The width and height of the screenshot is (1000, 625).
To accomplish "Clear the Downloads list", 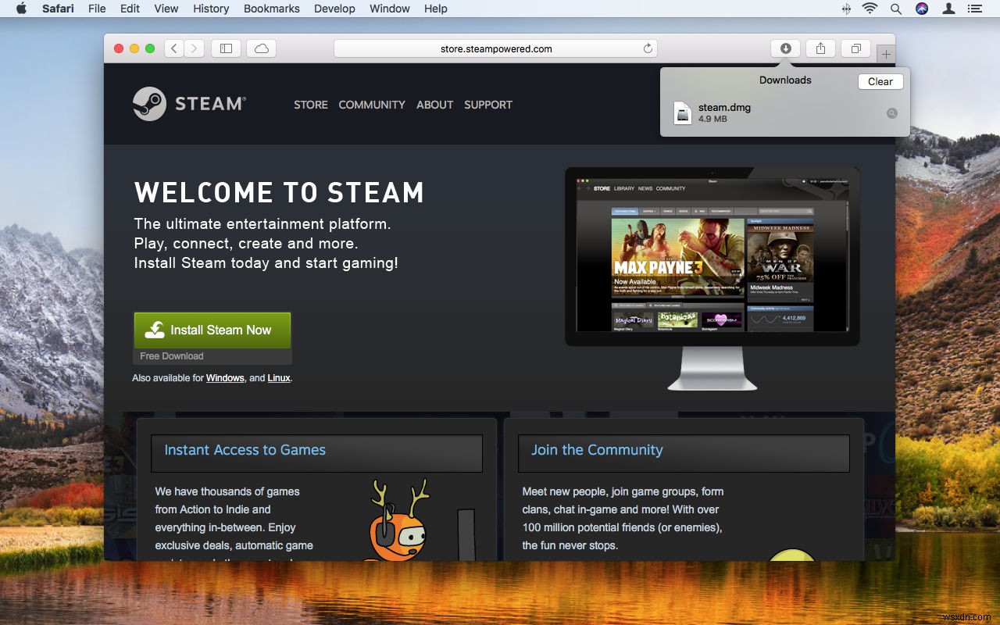I will coord(880,81).
